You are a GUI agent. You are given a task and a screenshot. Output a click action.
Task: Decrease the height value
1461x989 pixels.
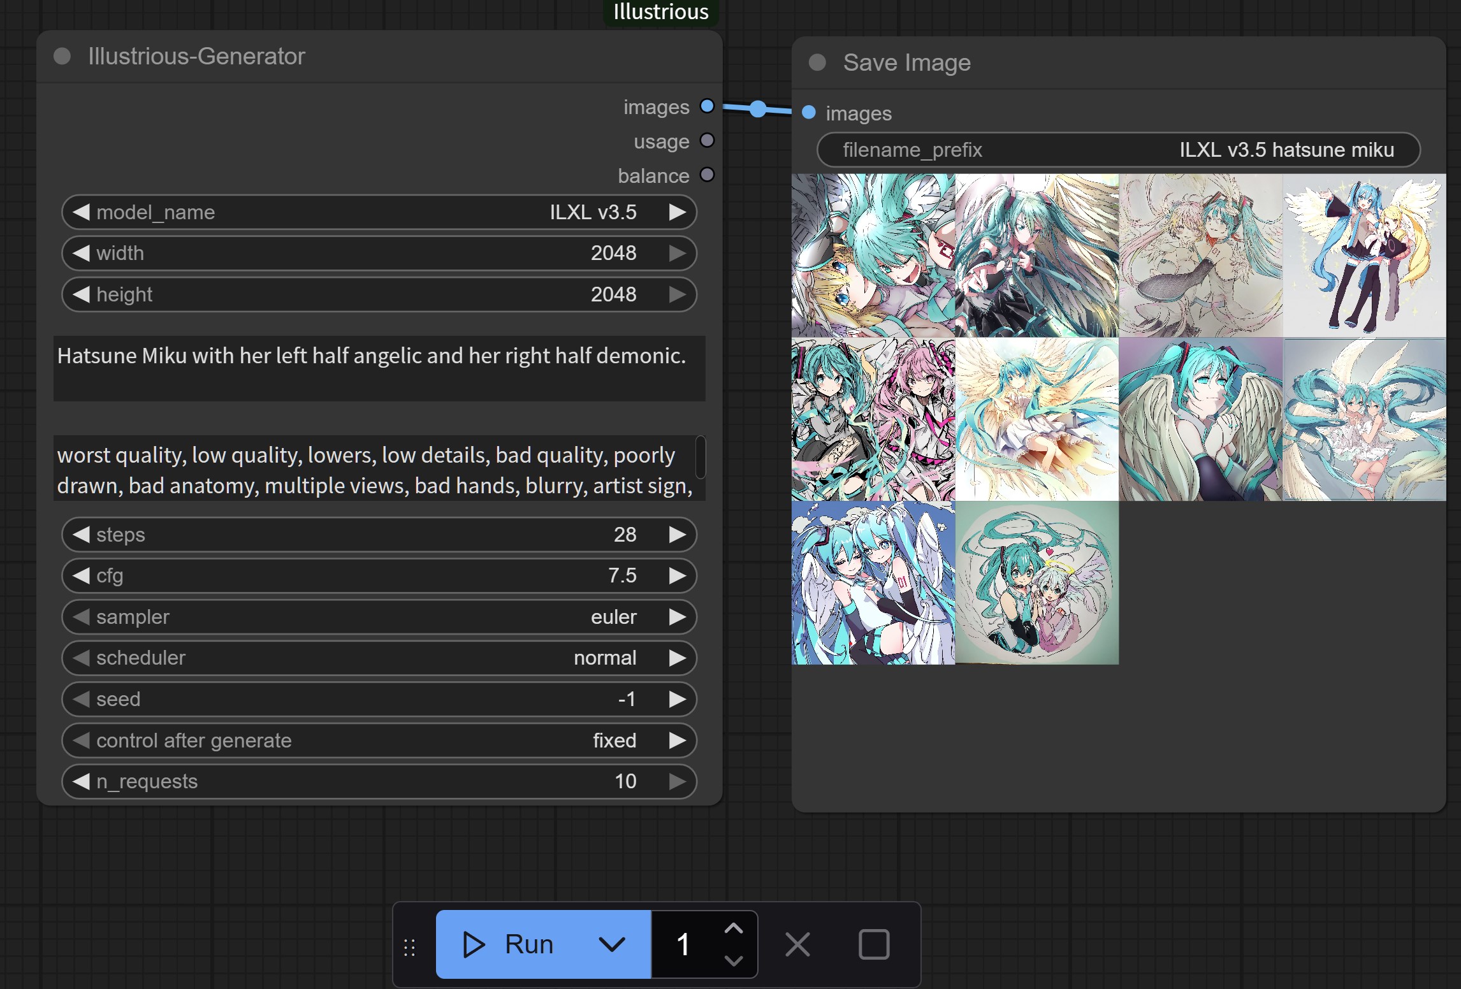[81, 294]
